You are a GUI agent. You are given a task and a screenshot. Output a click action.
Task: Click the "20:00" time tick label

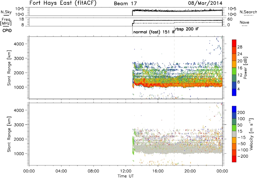tap(190, 171)
